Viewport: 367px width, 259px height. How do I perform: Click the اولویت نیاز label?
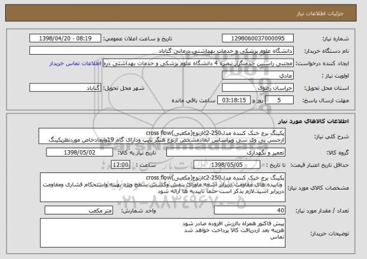335,76
